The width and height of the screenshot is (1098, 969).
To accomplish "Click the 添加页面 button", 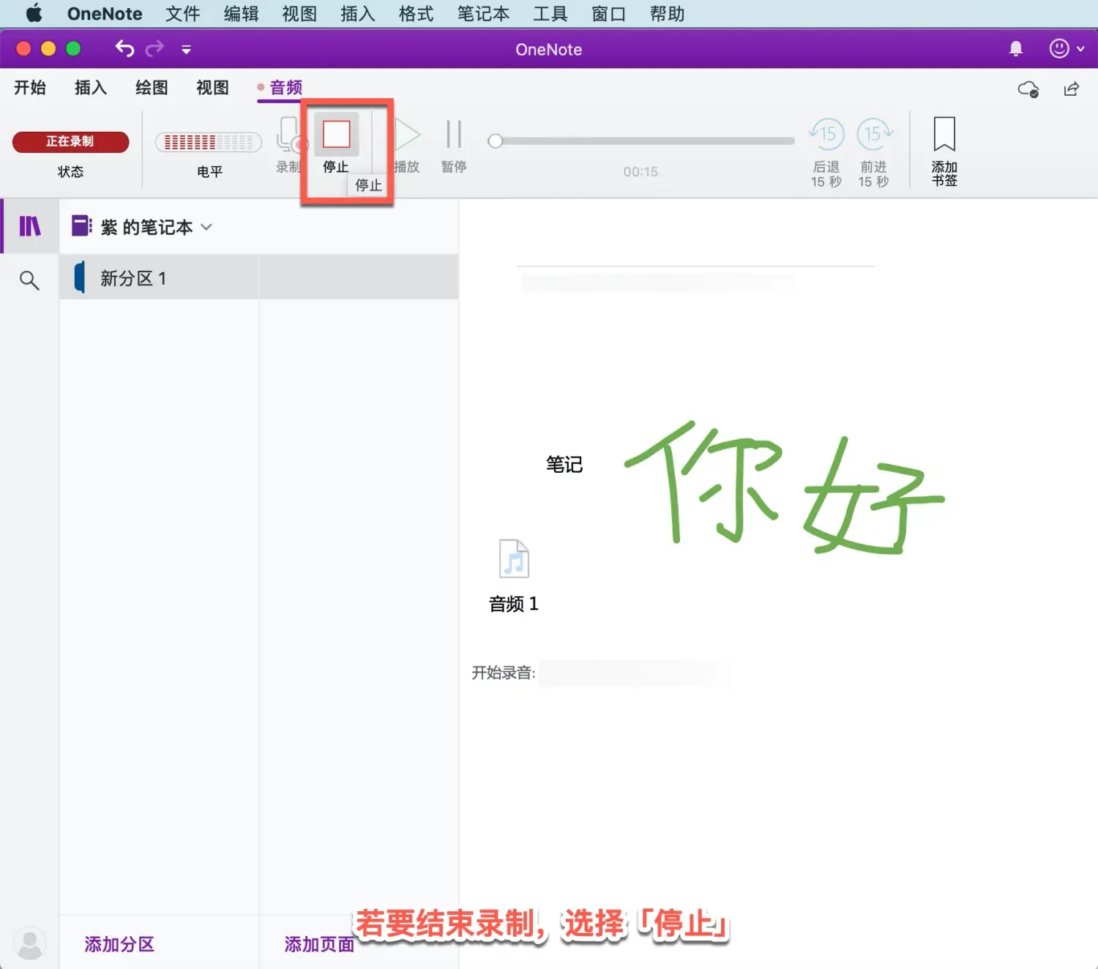I will point(319,944).
